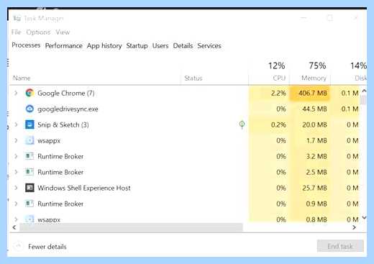Switch to the Users tab
Screen dimensions: 374x264
(160, 45)
